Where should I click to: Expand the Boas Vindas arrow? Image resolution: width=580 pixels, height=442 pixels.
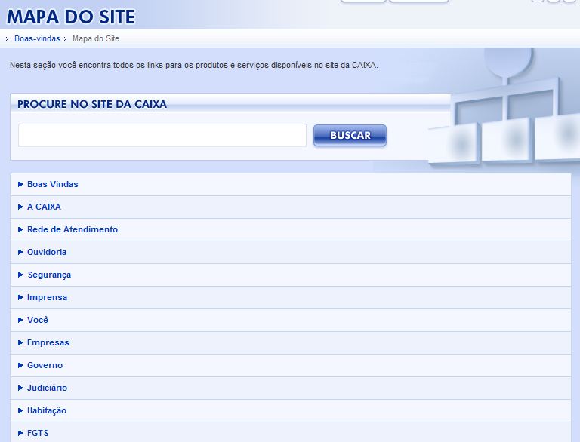[20, 184]
